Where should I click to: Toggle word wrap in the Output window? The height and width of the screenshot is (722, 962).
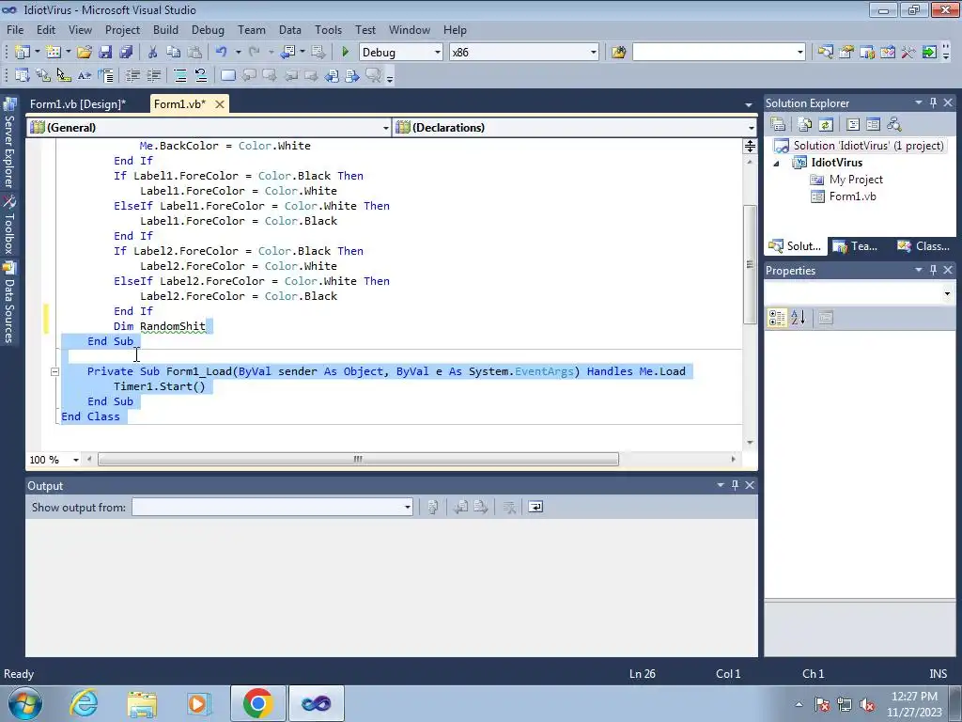point(535,507)
